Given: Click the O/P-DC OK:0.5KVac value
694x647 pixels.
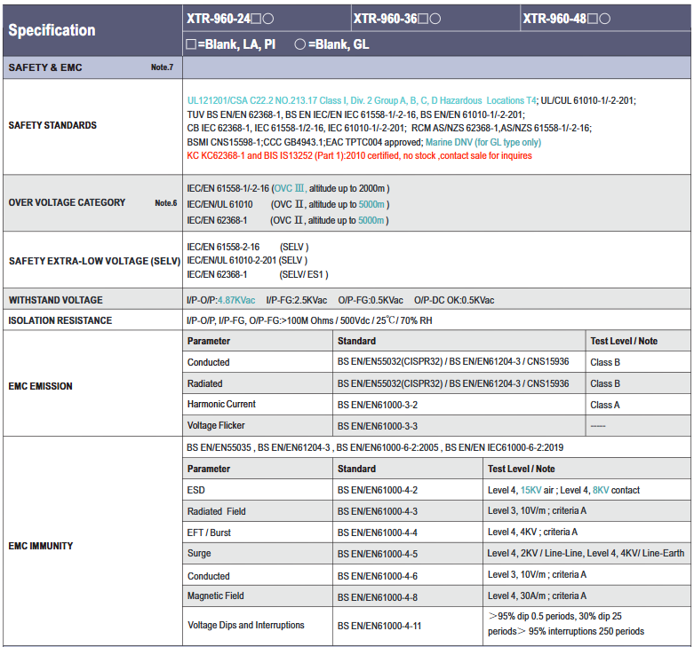Looking at the screenshot, I should click(454, 300).
